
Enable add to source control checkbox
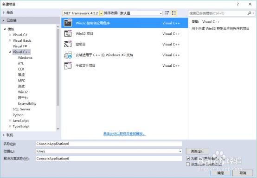tap(188, 164)
